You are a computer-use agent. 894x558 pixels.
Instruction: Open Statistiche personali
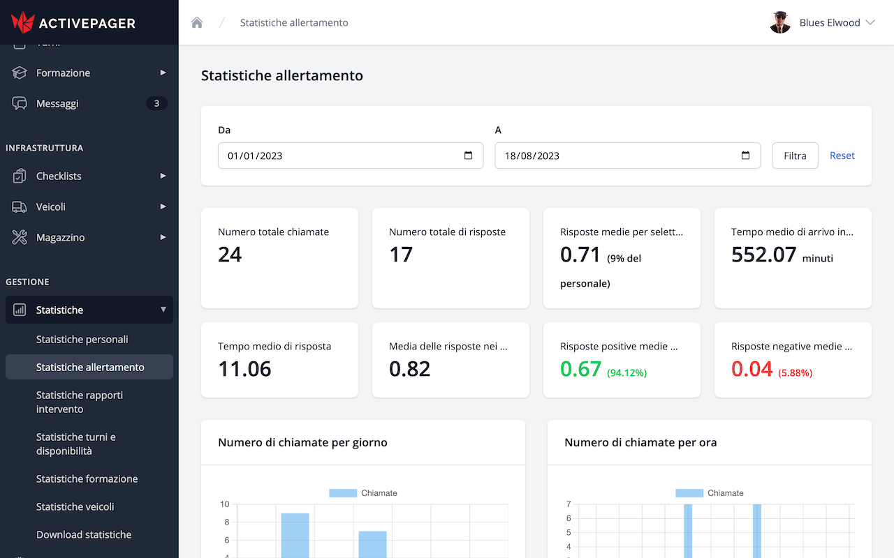pos(84,339)
